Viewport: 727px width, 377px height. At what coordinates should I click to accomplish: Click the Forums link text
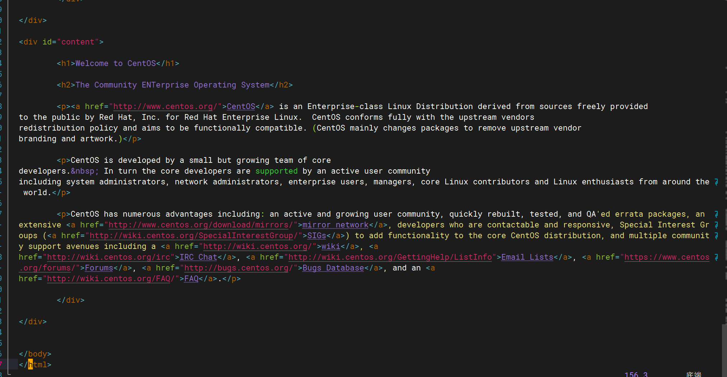click(x=99, y=268)
